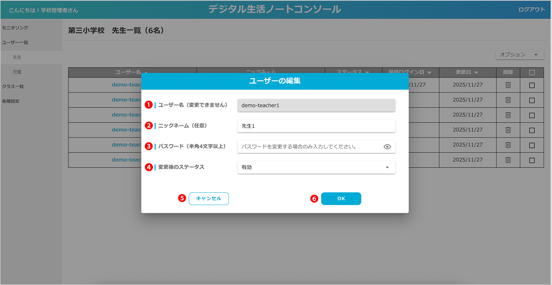This screenshot has height=285, width=552.
Task: Click the trash icon in the first row
Action: (508, 85)
